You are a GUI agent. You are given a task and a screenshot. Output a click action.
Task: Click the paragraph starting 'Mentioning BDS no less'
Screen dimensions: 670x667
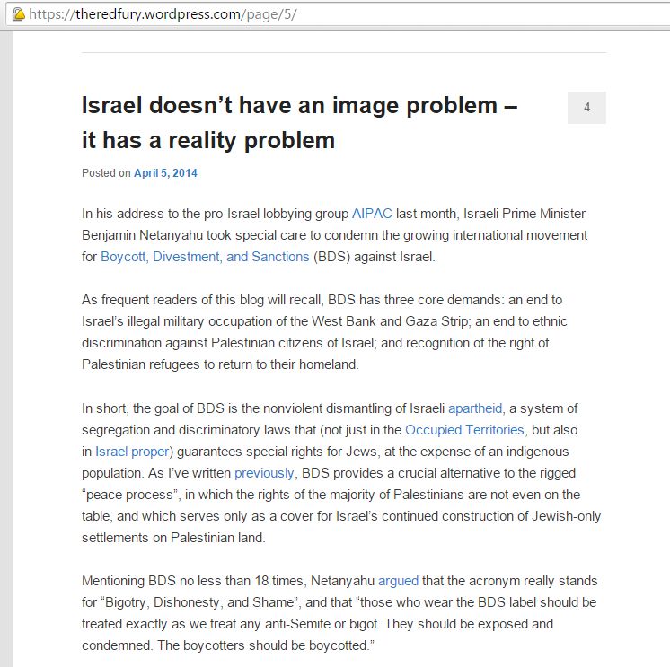tap(339, 613)
